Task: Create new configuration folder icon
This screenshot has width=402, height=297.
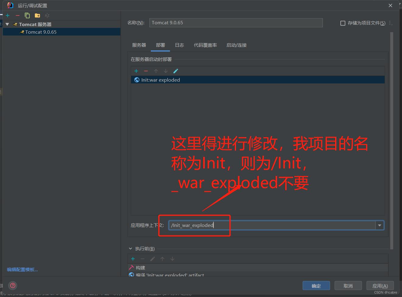Action: (x=37, y=15)
